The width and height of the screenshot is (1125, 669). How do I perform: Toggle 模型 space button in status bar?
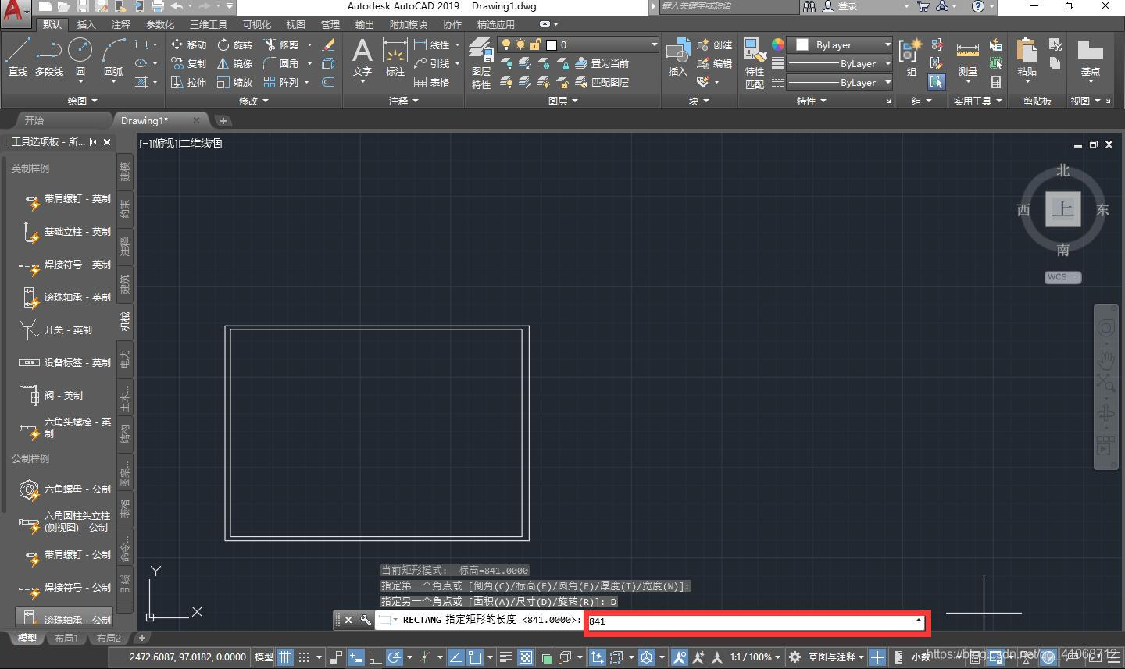pyautogui.click(x=264, y=657)
